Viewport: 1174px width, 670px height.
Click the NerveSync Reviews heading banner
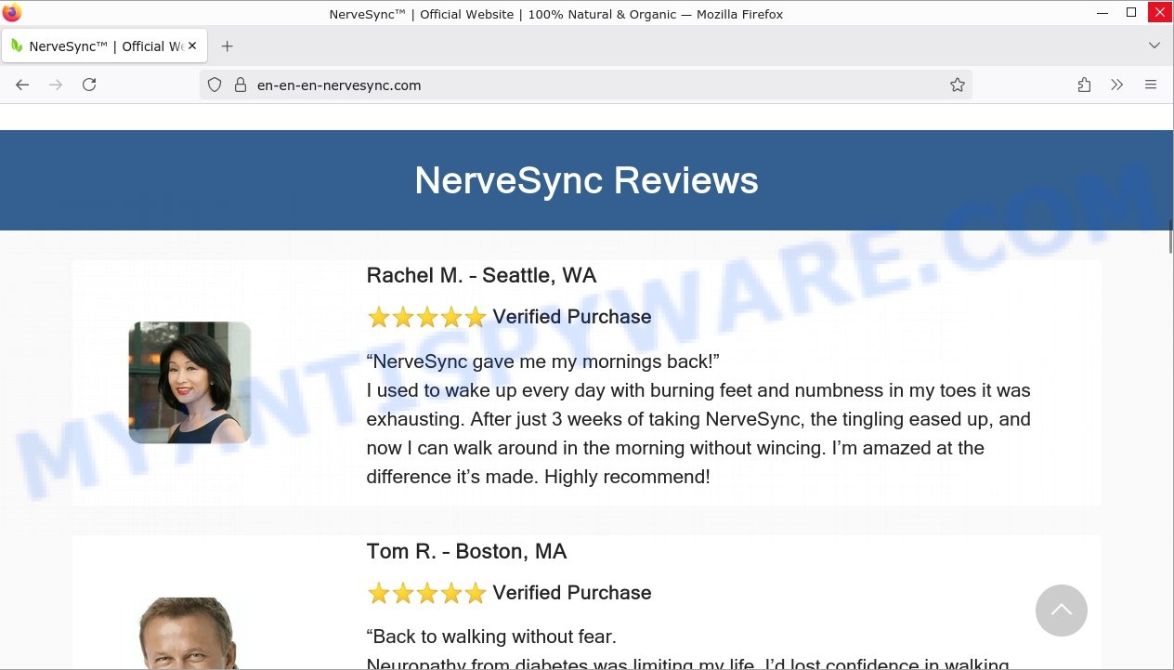tap(586, 180)
